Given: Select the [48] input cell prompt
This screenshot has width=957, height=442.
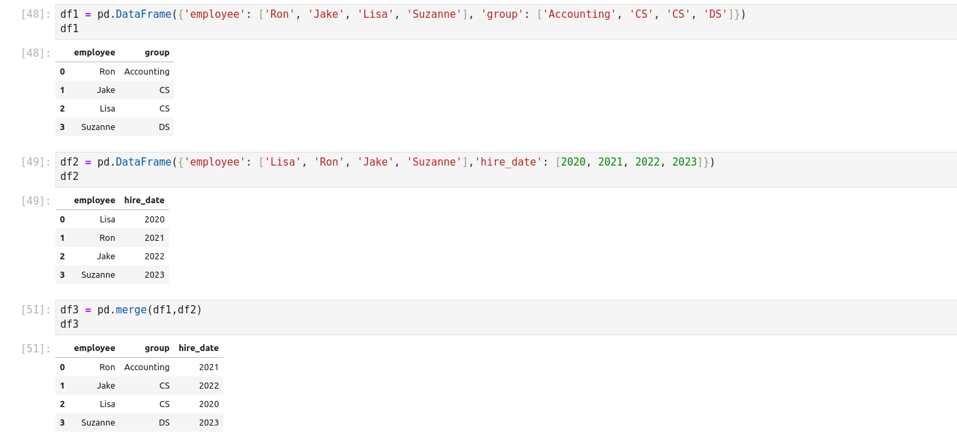Looking at the screenshot, I should [36, 14].
